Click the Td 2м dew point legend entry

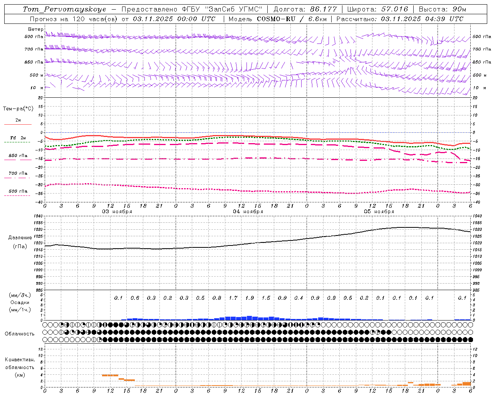[x=18, y=138]
